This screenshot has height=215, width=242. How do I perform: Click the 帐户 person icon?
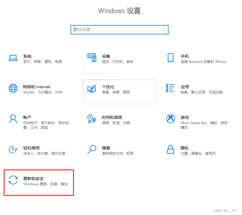(13, 119)
